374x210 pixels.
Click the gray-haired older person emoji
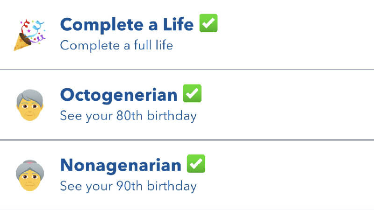pos(30,105)
